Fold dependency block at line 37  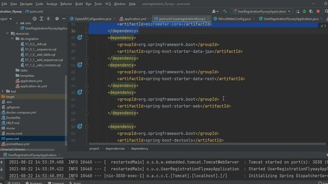pyautogui.click(x=87, y=38)
